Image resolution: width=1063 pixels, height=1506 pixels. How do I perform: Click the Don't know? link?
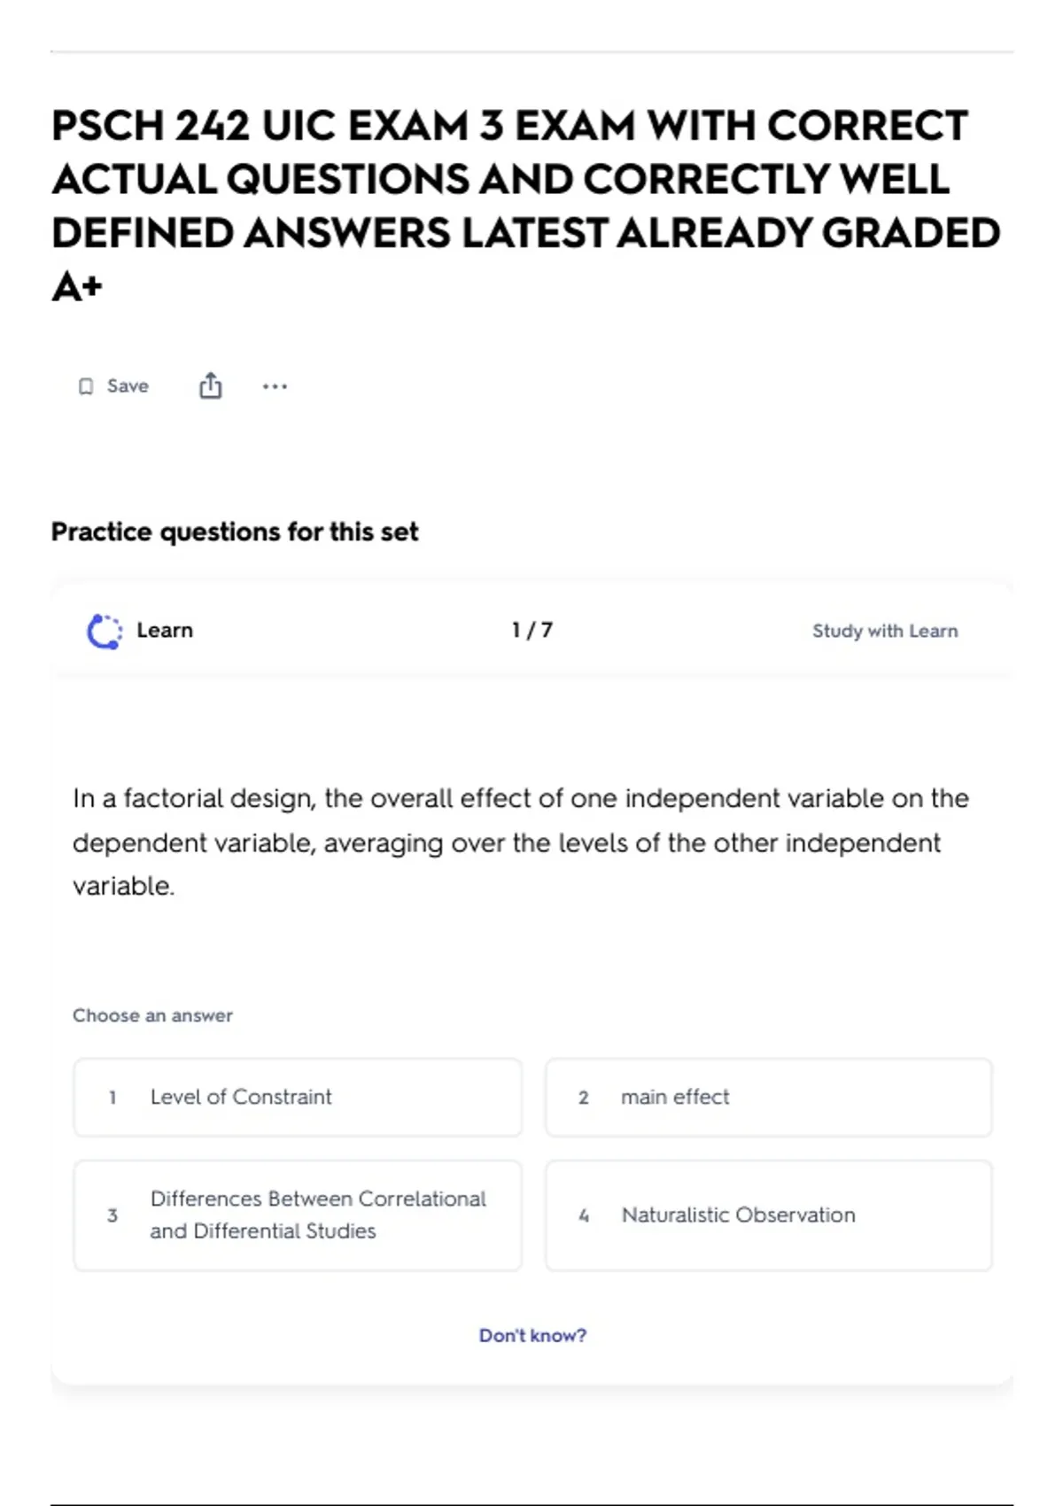[532, 1335]
